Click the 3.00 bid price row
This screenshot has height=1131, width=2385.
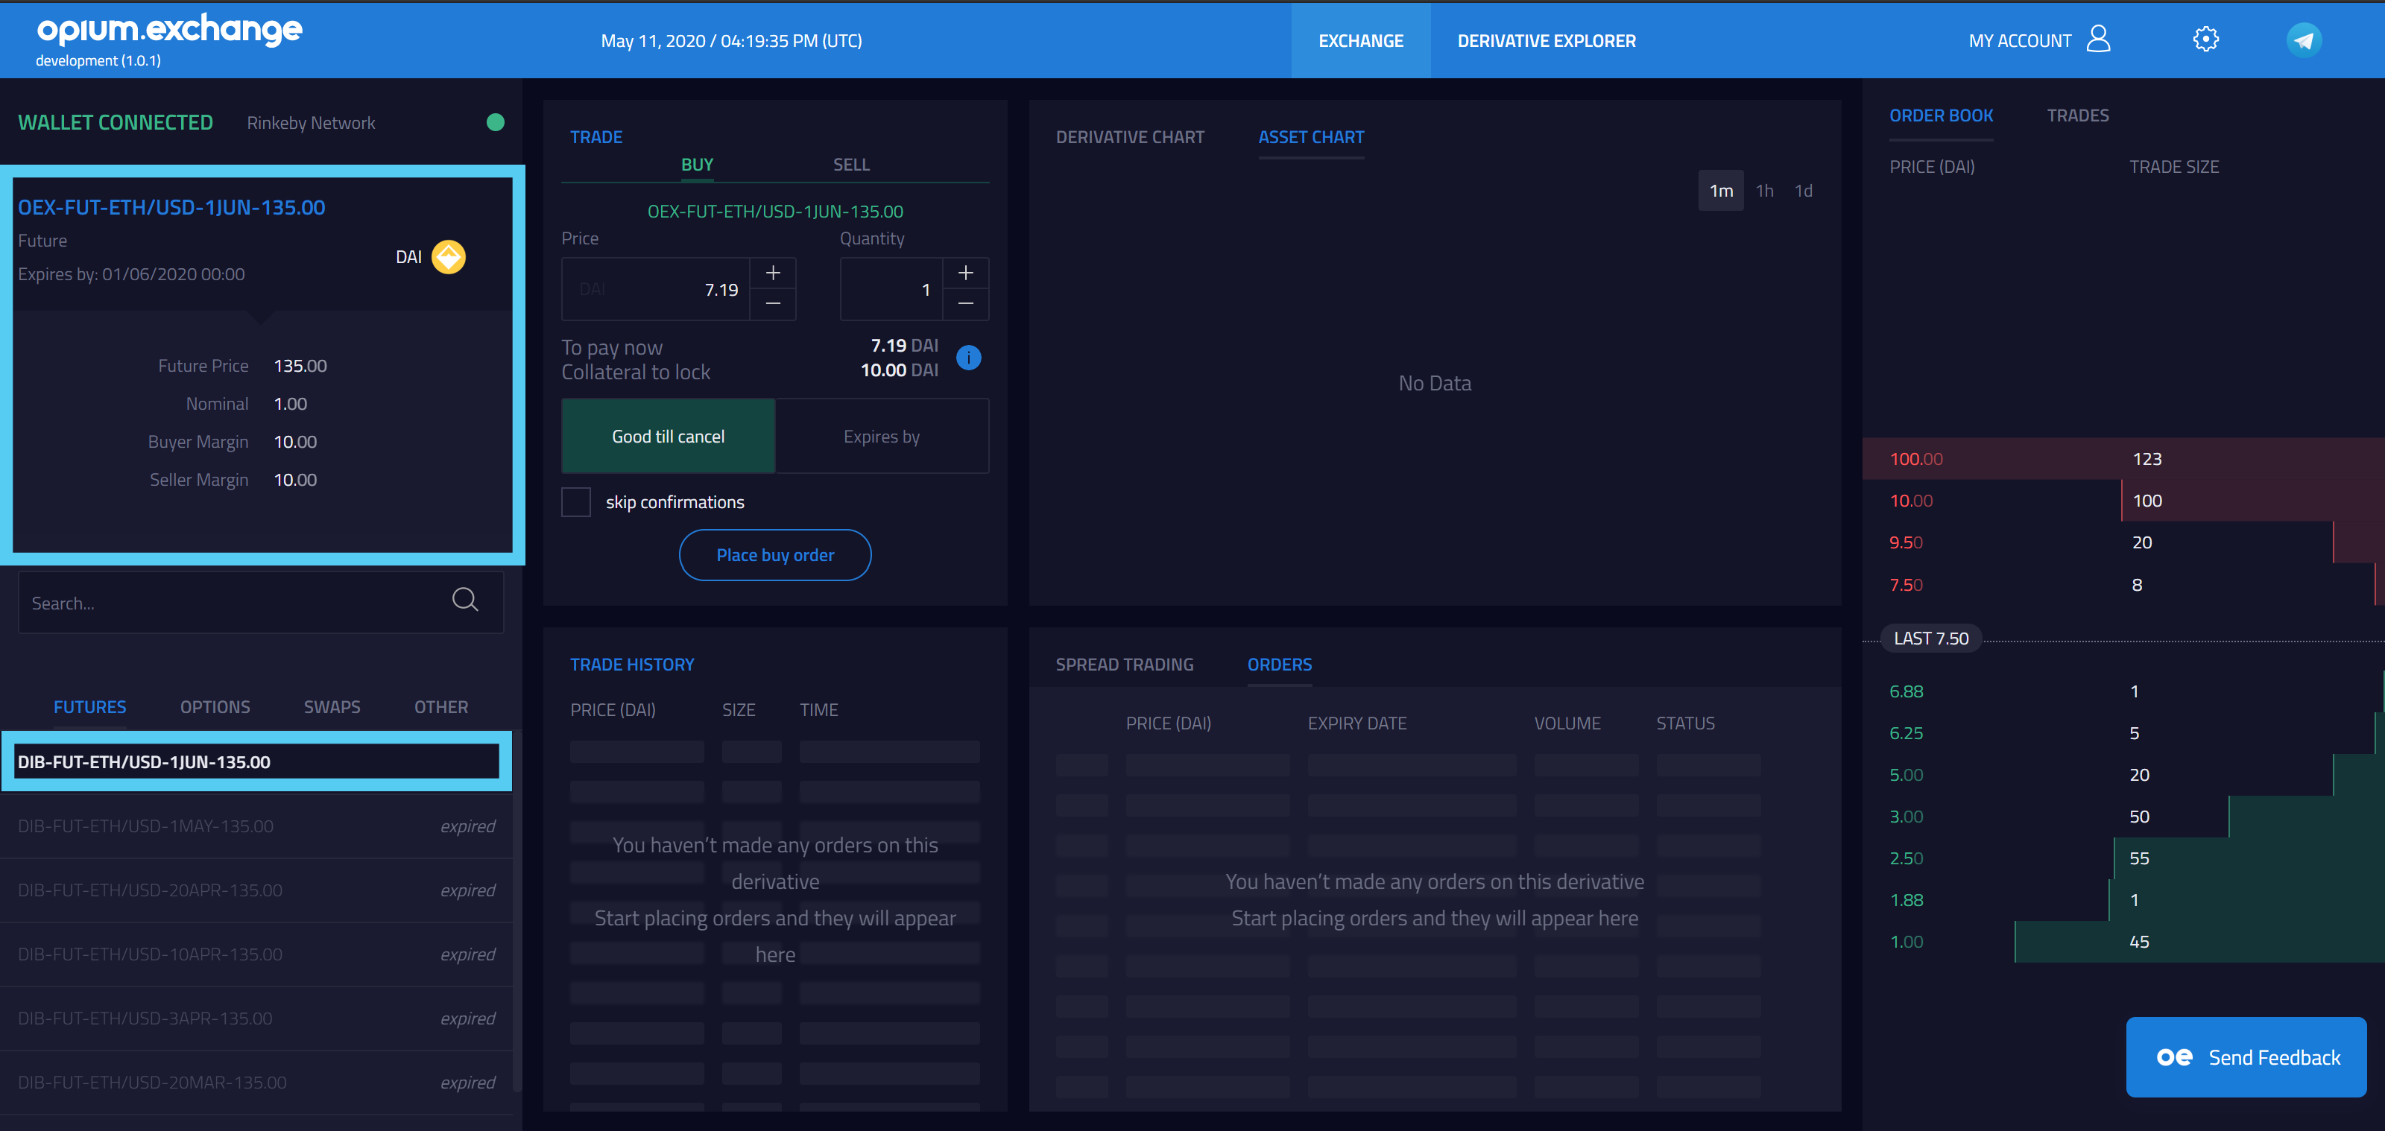click(2123, 817)
